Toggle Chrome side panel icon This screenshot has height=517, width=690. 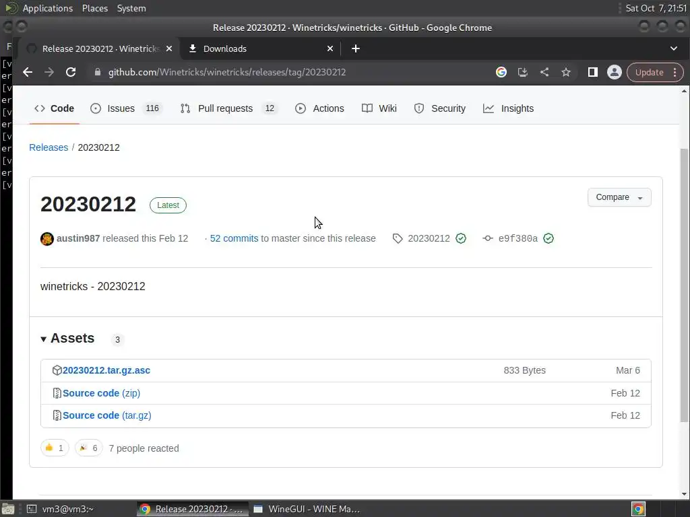coord(593,72)
